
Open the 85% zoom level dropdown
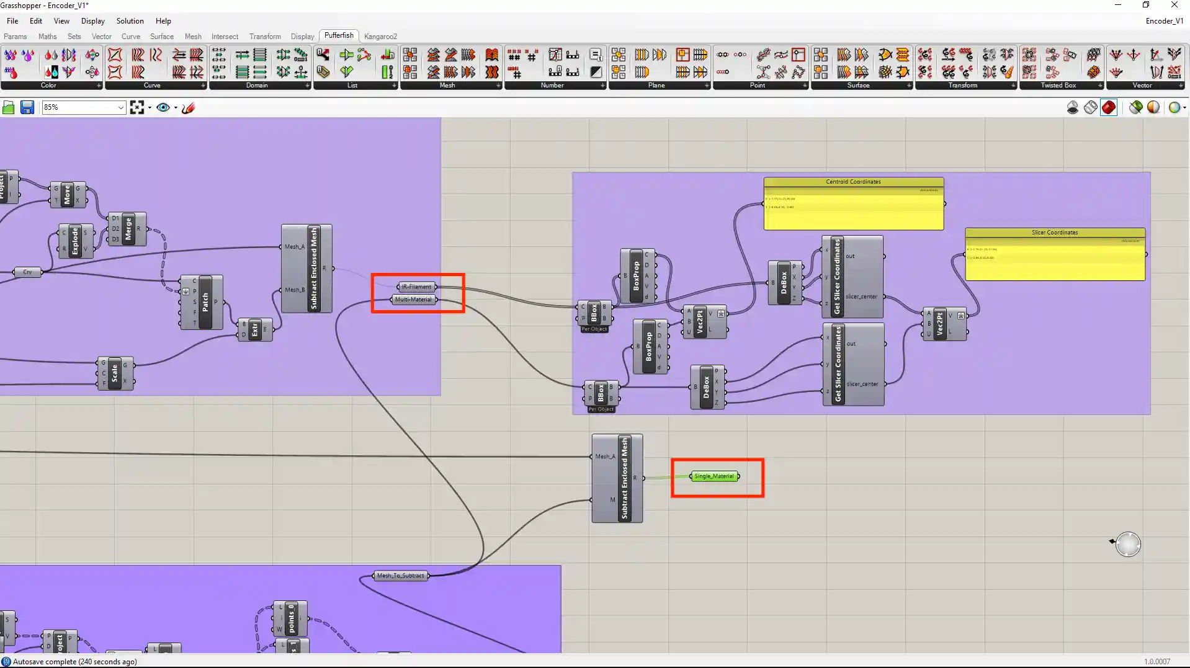coord(120,108)
